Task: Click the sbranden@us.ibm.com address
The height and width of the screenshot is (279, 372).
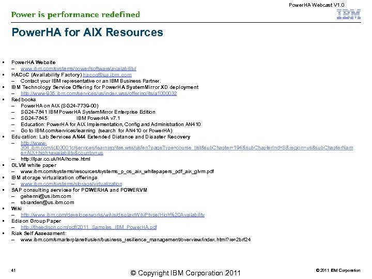Action: tap(48, 203)
